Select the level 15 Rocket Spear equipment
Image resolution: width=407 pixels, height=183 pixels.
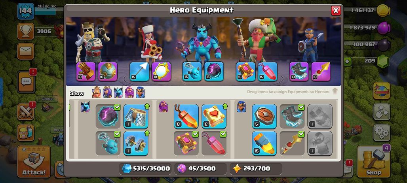coord(264,143)
